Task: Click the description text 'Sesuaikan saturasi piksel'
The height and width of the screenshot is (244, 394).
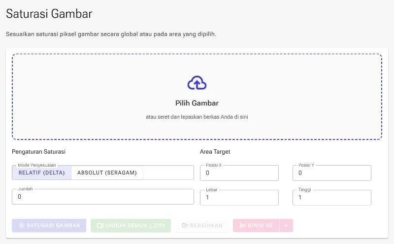Action: (111, 34)
